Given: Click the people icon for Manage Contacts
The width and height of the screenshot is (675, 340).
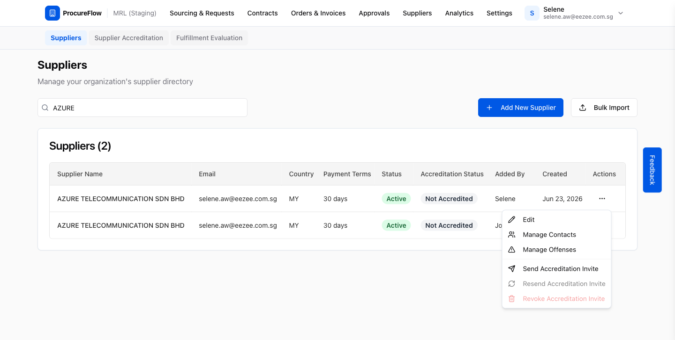Looking at the screenshot, I should click(x=512, y=235).
